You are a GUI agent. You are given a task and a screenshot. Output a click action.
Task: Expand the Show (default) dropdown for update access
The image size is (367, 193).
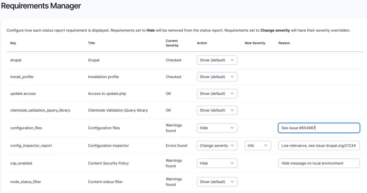pyautogui.click(x=217, y=93)
